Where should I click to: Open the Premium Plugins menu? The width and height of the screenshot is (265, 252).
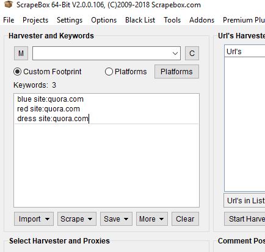(x=244, y=20)
